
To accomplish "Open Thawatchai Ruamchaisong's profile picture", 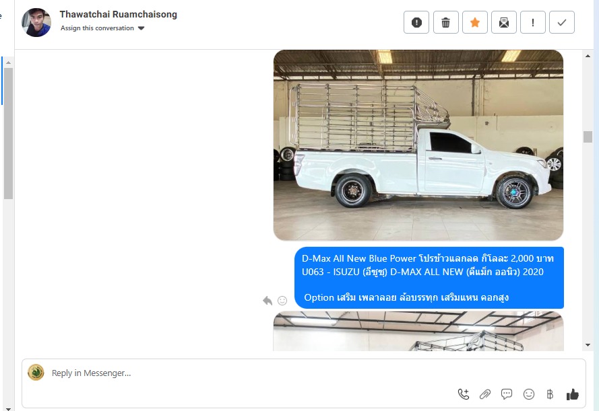I will pyautogui.click(x=36, y=22).
